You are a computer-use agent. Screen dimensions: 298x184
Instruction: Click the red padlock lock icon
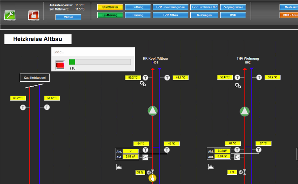pos(34,15)
